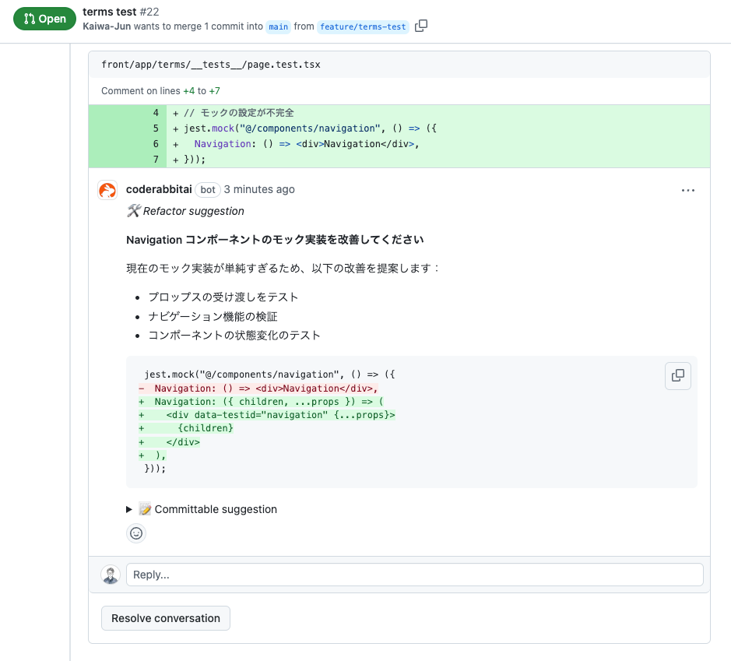Click the pull request merge icon in Open badge

[28, 18]
